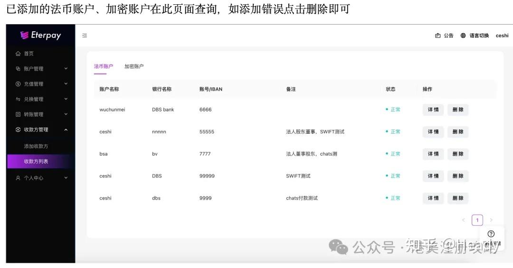
Task: Click the 法人董事股东，chats测 note
Action: 312,154
